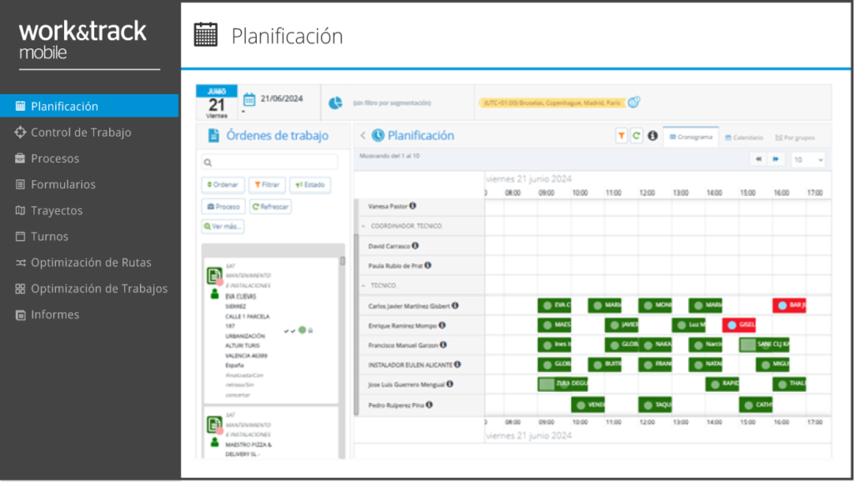Open Optimización de Trabajos
The width and height of the screenshot is (854, 482).
tap(92, 289)
